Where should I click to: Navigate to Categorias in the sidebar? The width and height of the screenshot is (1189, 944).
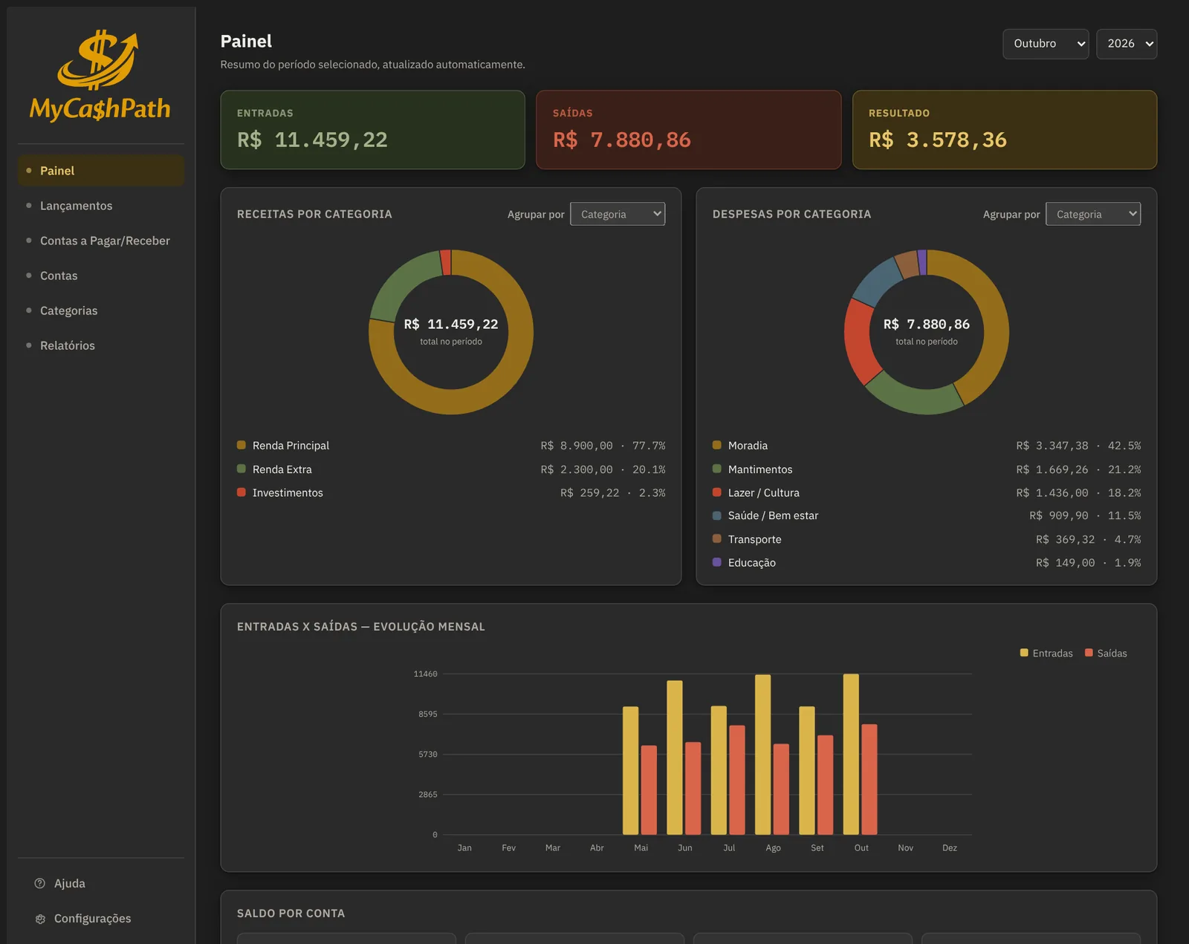point(101,310)
